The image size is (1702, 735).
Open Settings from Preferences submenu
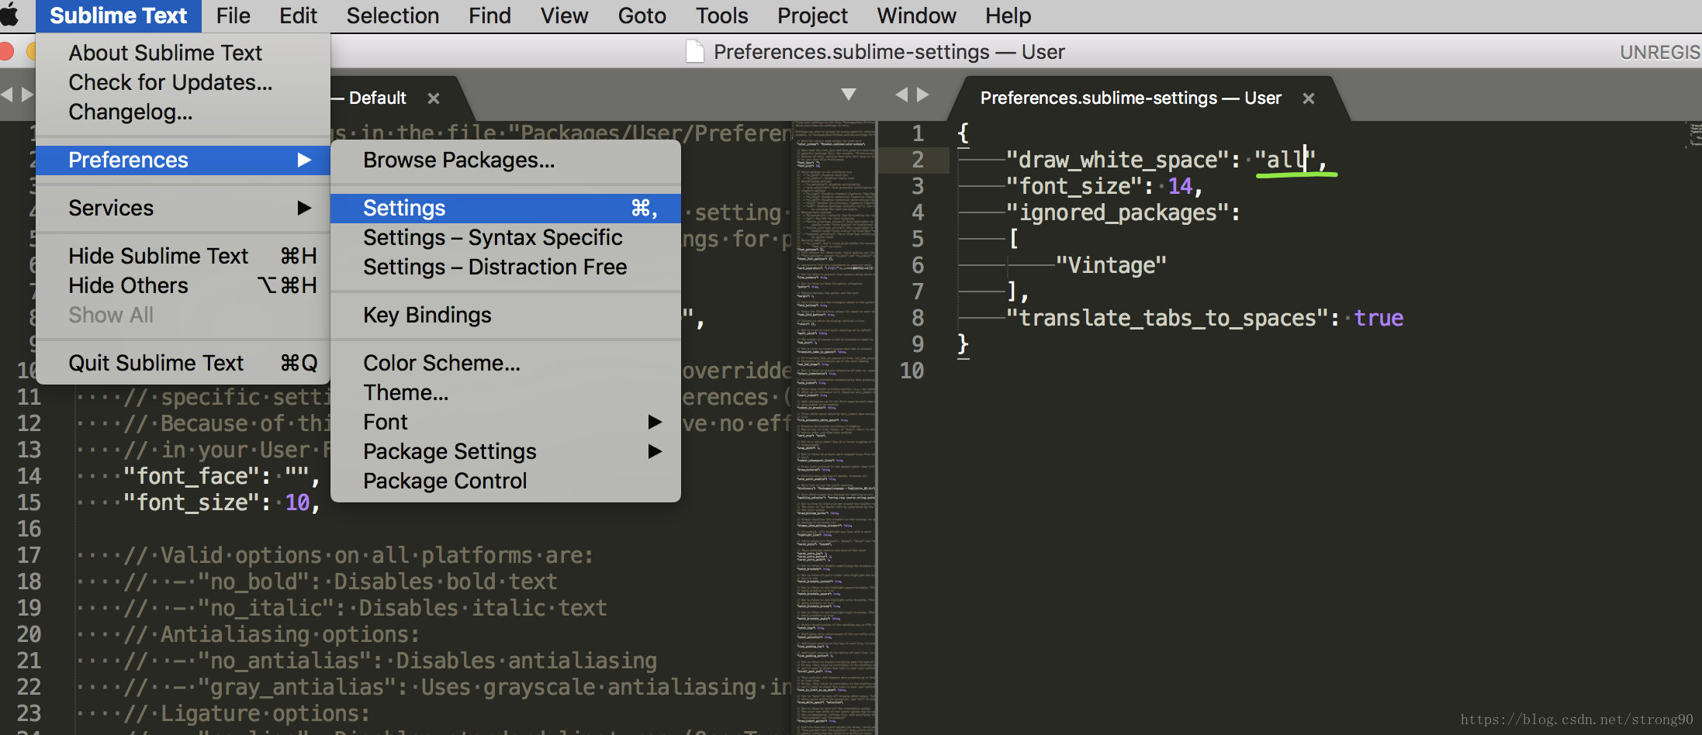pos(506,208)
